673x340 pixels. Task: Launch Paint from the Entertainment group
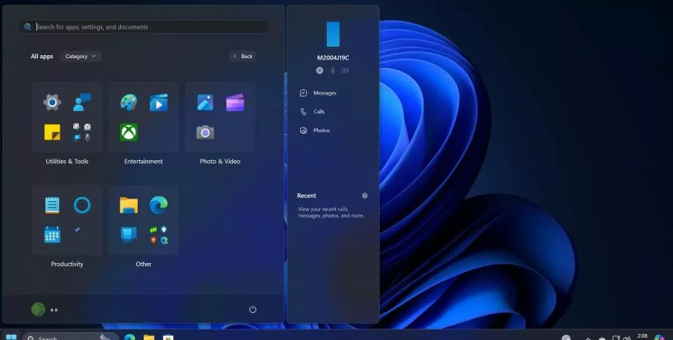point(129,103)
